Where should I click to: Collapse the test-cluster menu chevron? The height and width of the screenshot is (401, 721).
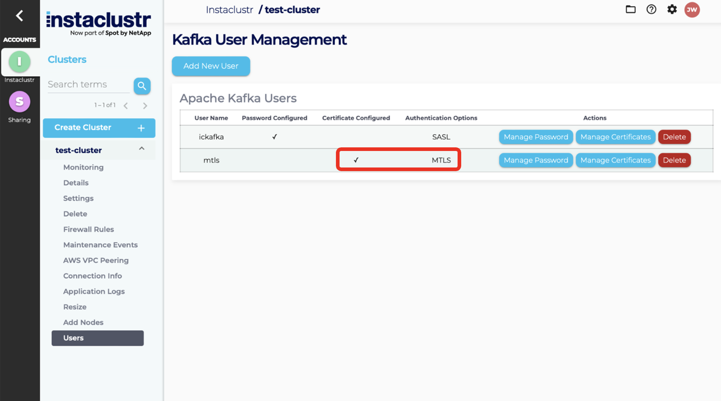pyautogui.click(x=141, y=149)
